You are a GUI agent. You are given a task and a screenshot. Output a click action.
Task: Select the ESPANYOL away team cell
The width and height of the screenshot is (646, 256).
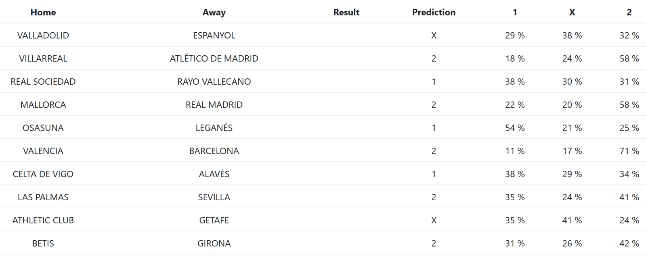coord(214,36)
